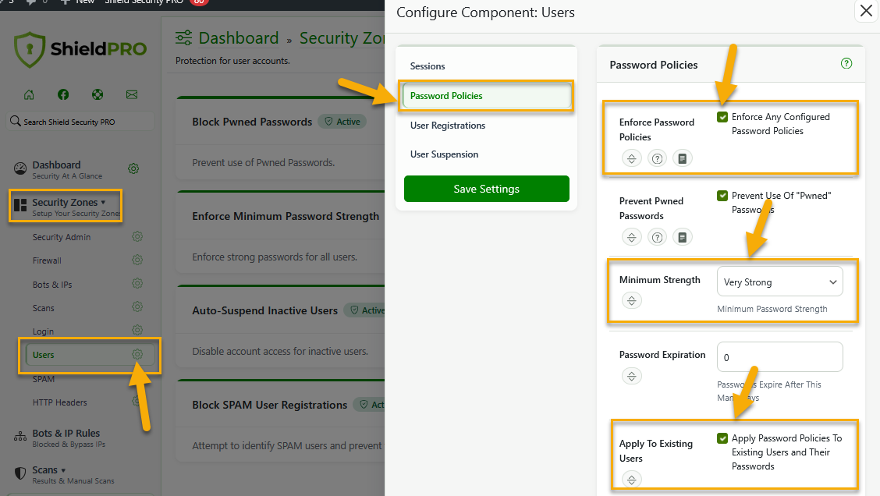Open Firewall gear settings icon
The height and width of the screenshot is (496, 880).
point(137,260)
